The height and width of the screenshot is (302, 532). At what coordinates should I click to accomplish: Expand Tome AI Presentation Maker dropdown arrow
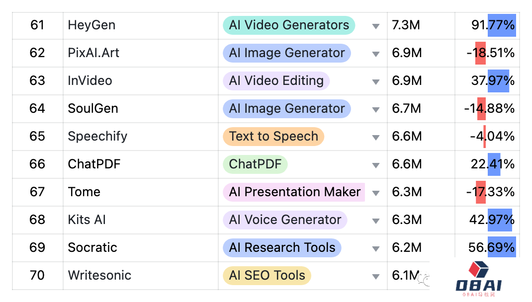376,193
